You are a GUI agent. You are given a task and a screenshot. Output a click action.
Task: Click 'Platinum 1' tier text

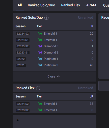51,59
